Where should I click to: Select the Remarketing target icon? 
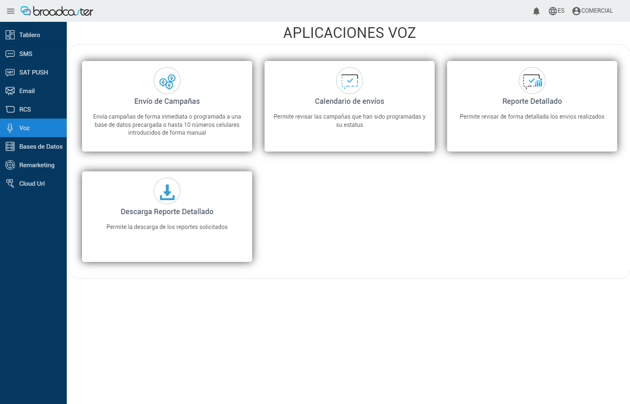[10, 165]
